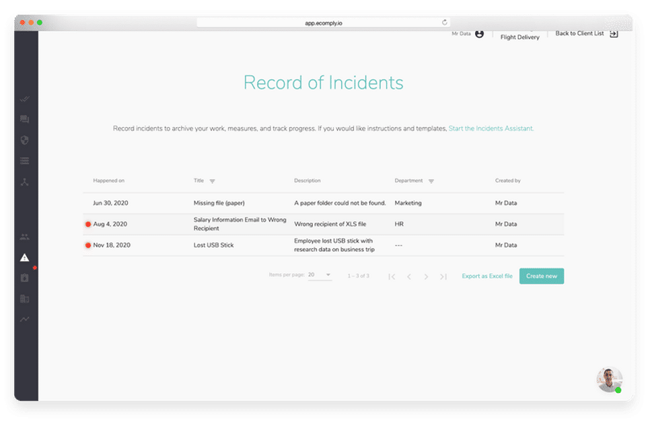646x428 pixels.
Task: Click 'Wrong recipient of XLS file' description
Action: tap(330, 224)
